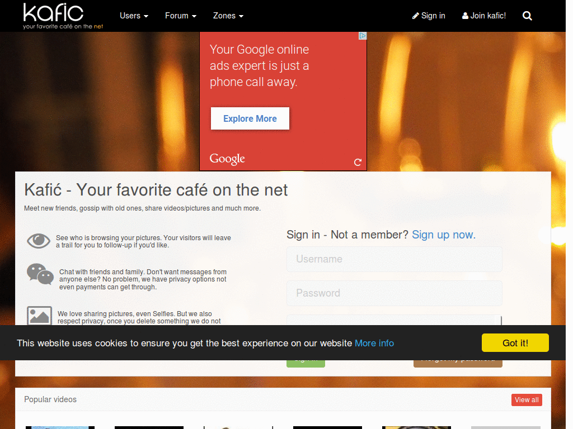This screenshot has height=429, width=573.
Task: Click View all for Popular videos
Action: [x=527, y=400]
